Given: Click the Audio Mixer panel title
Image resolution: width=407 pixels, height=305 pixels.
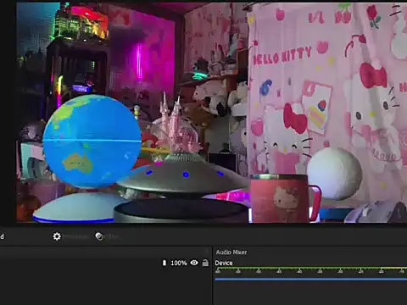Looking at the screenshot, I should click(231, 252).
